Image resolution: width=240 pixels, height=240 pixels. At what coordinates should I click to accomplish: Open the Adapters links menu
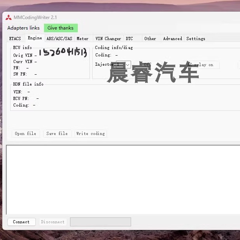[23, 28]
